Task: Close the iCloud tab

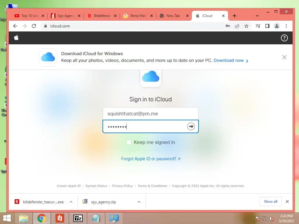Action: (x=223, y=16)
